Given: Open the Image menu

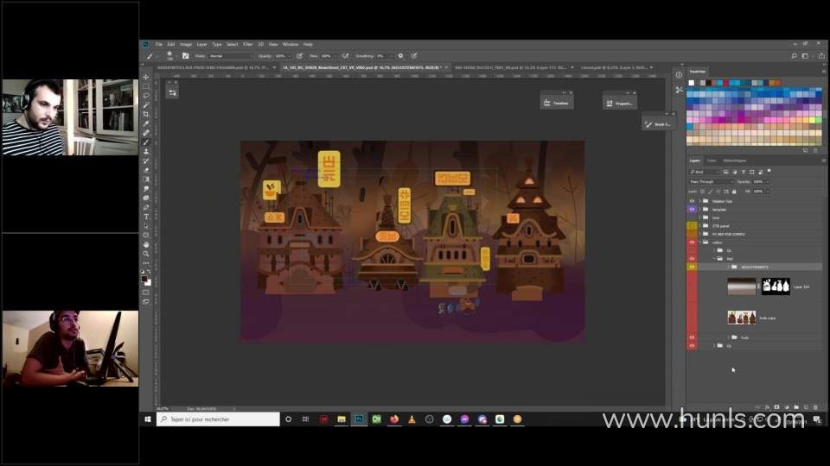Looking at the screenshot, I should (186, 44).
